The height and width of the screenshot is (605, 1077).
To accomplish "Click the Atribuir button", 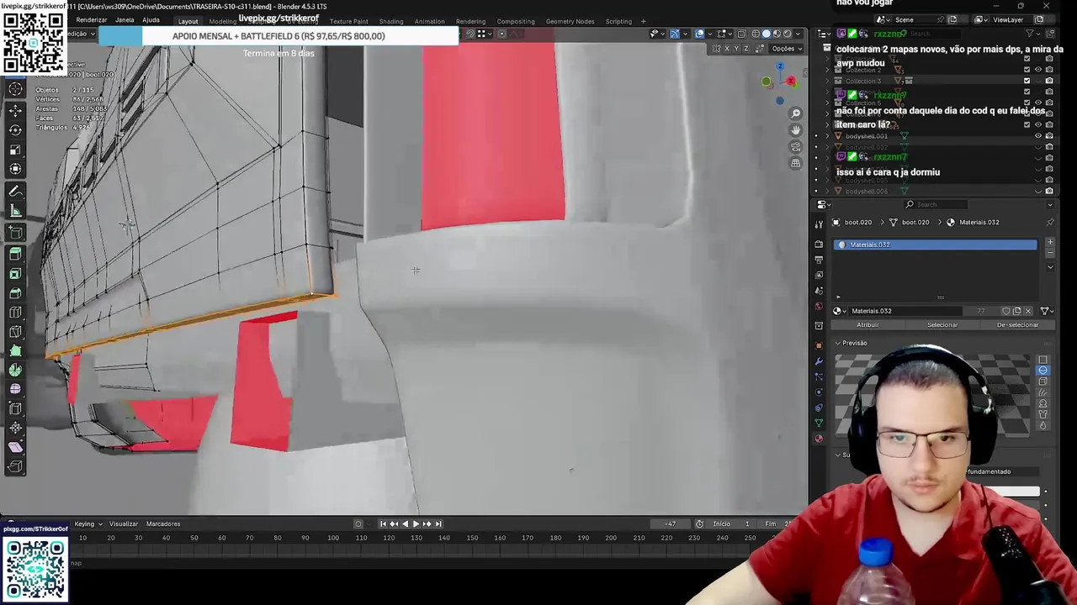I will [x=867, y=325].
